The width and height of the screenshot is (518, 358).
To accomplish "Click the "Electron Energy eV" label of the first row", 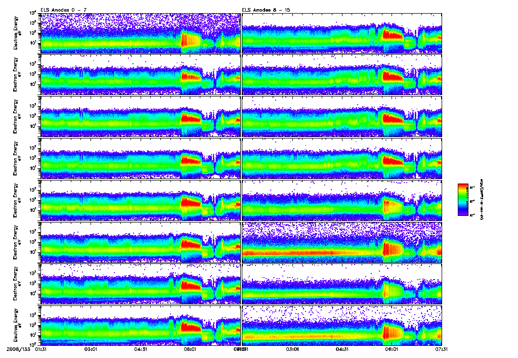I will click(x=17, y=33).
